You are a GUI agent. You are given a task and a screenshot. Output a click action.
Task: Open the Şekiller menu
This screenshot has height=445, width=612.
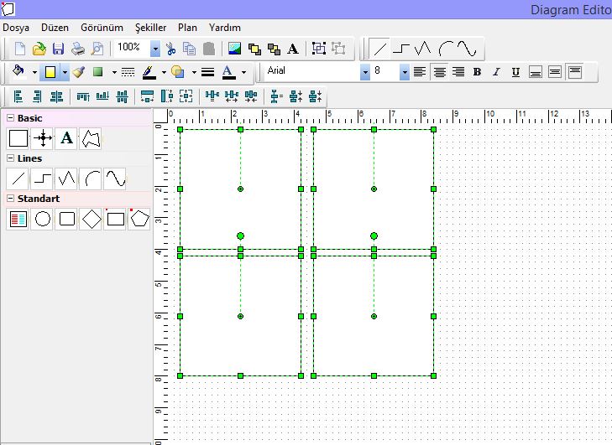150,28
